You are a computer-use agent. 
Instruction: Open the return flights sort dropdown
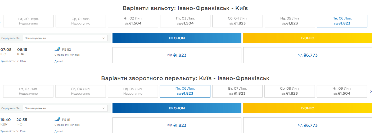[x=65, y=108]
